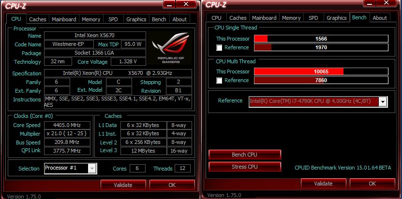Click the QPI Link value 3775.7 MHz
This screenshot has width=402, height=199.
tap(67, 151)
